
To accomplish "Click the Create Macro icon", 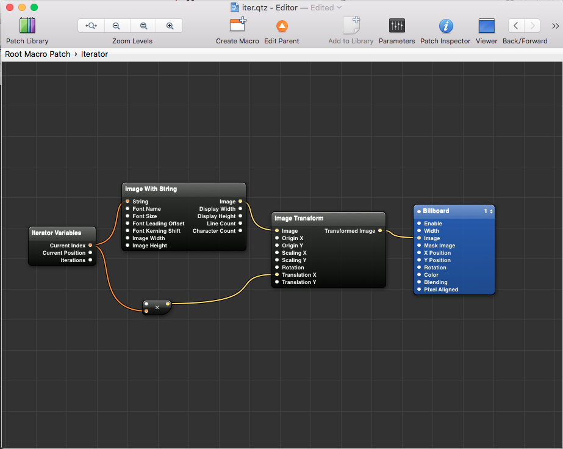I will coord(238,25).
